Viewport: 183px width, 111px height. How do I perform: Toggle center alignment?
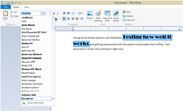[68, 19]
